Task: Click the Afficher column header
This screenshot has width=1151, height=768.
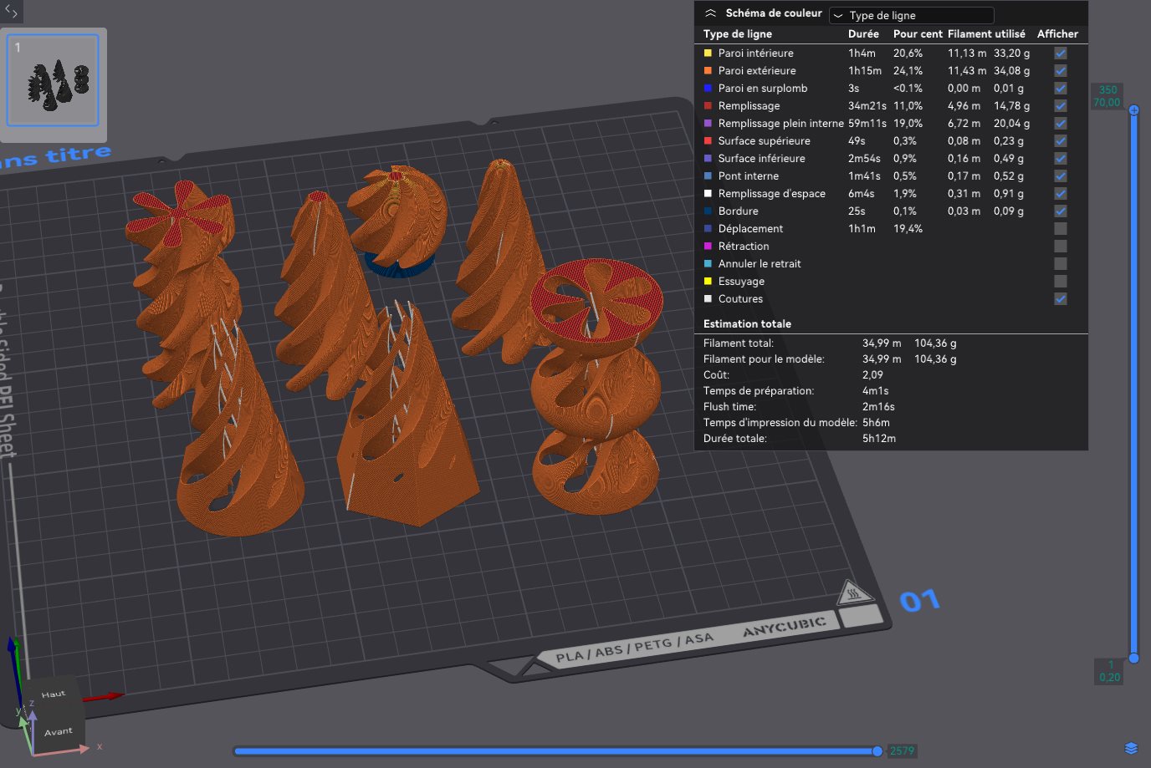Action: 1057,34
